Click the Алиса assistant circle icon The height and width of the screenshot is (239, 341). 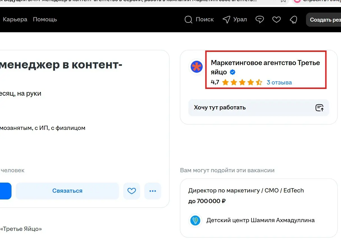(297, 1)
